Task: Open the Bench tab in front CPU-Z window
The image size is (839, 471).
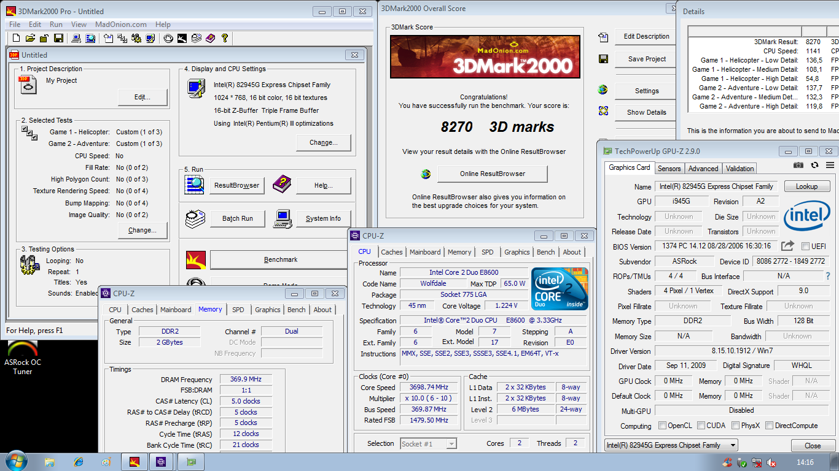Action: tap(545, 252)
